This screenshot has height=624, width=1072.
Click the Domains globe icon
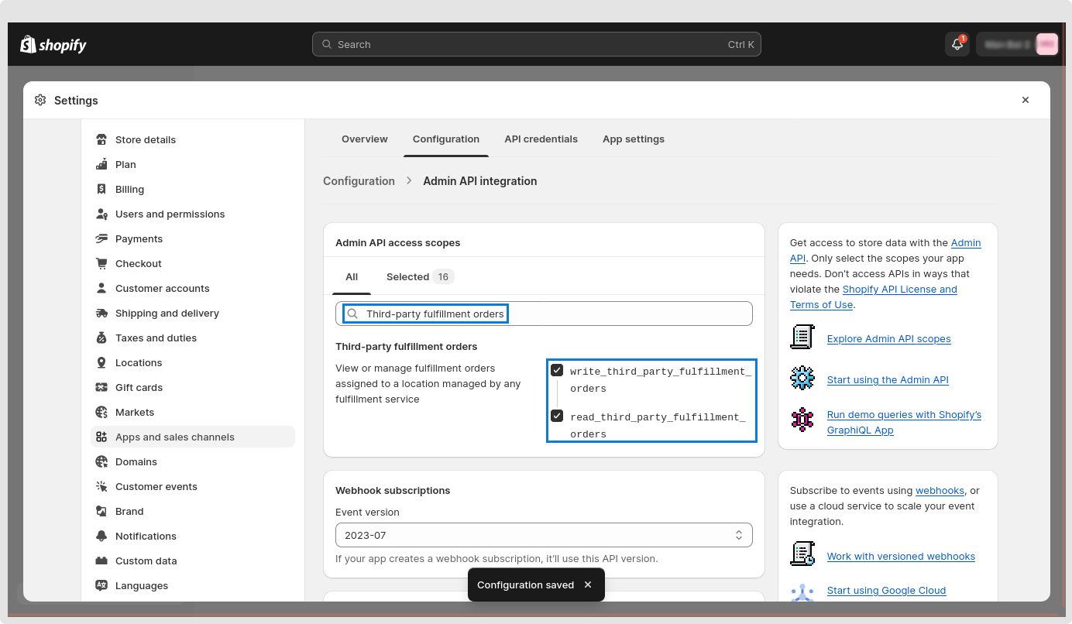101,461
